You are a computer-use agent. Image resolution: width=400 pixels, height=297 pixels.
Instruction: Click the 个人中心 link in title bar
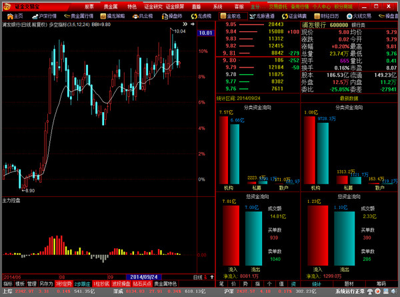coord(321,7)
